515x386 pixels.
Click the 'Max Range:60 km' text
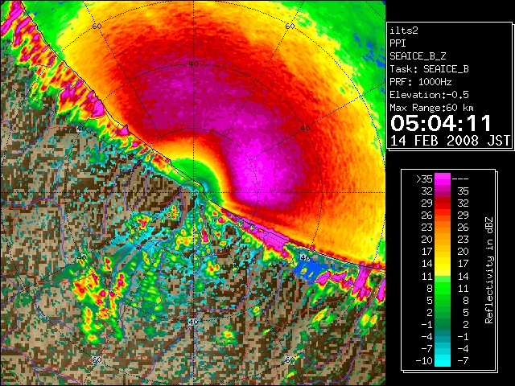click(432, 108)
